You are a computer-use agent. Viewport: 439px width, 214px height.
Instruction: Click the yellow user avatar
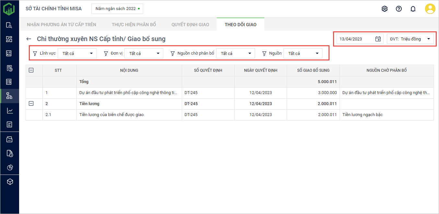click(x=430, y=9)
